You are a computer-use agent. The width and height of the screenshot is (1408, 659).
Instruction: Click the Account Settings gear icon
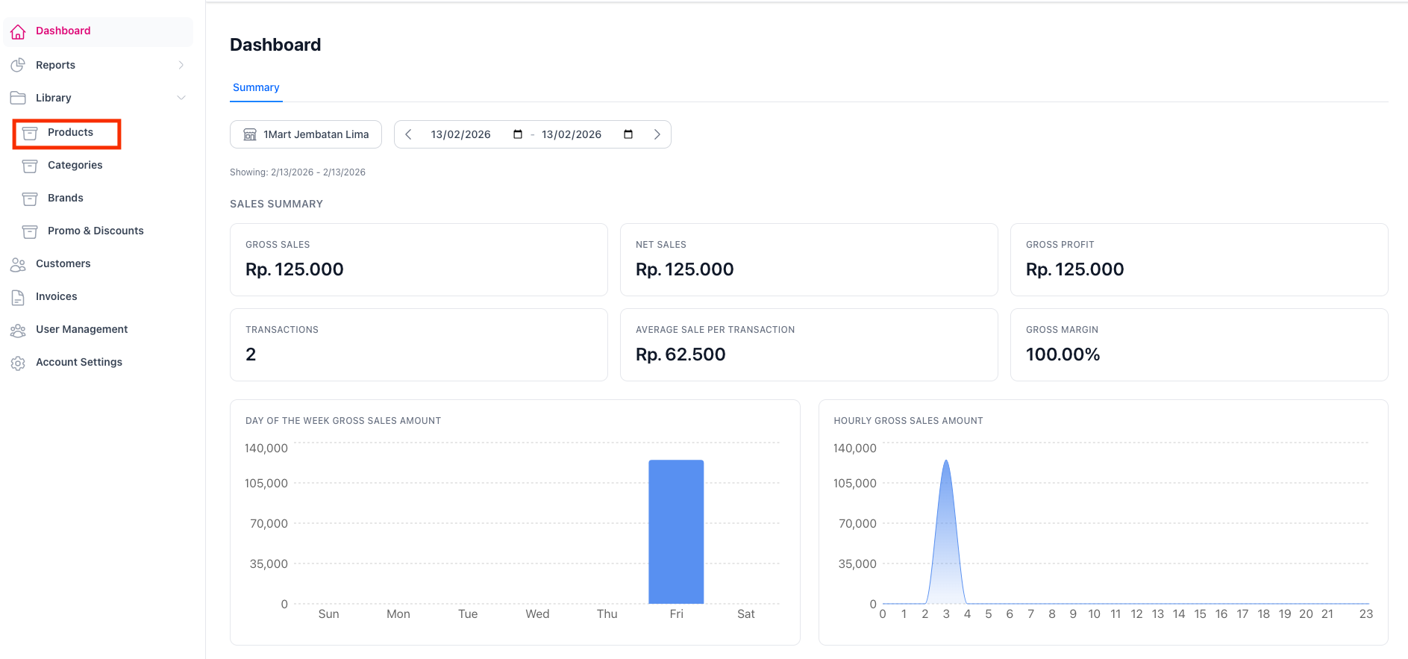18,363
